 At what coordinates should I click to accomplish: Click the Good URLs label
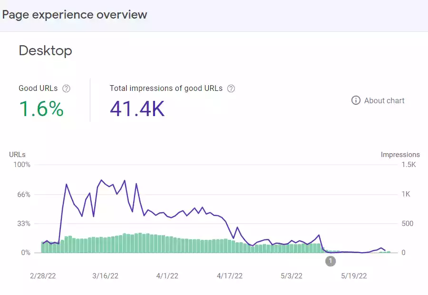coord(38,88)
